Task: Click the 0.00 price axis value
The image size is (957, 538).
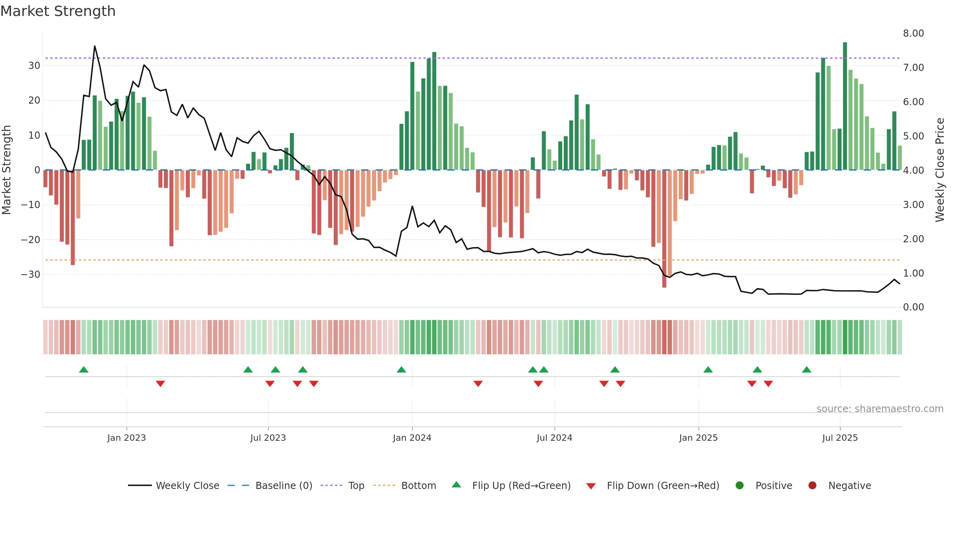Action: (x=914, y=307)
